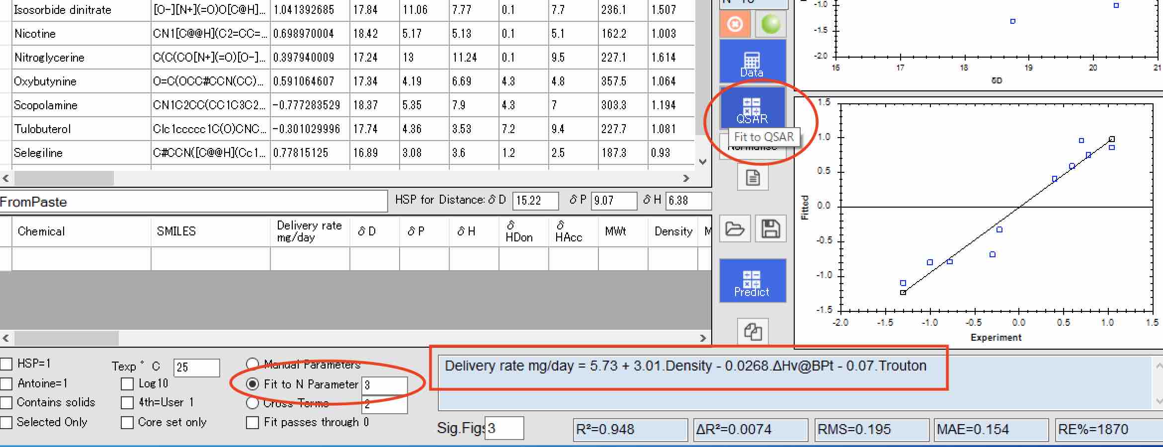The width and height of the screenshot is (1163, 447).
Task: Click Tulobuterol's delivery rate -0.301029996
Action: coord(310,129)
